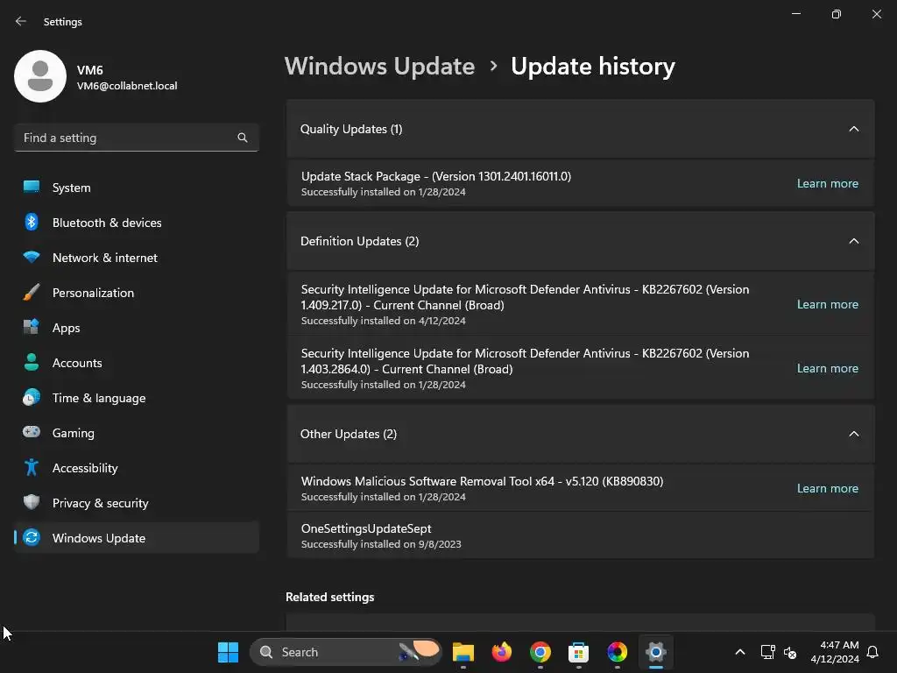The image size is (897, 673).
Task: Click the back arrow in Settings
Action: click(x=21, y=21)
